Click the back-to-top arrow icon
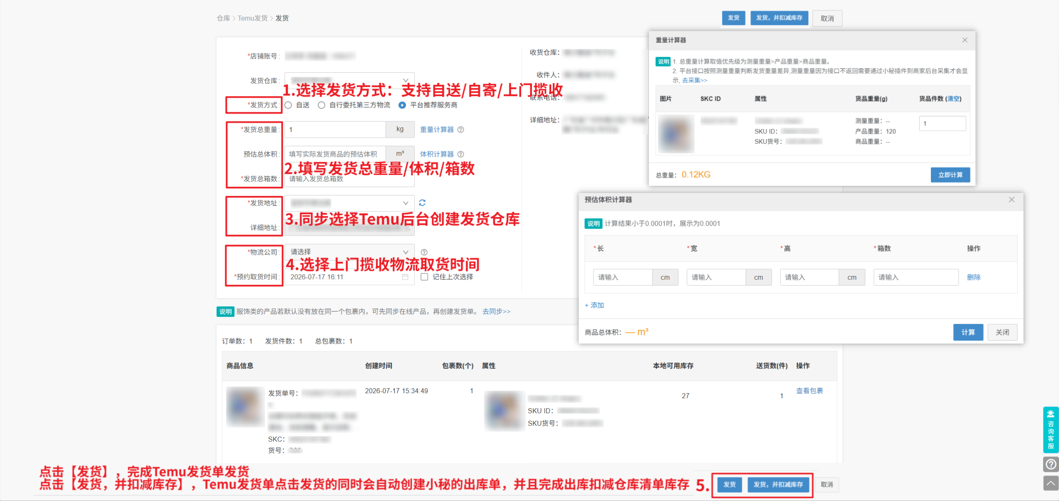The width and height of the screenshot is (1059, 501). 1051,483
